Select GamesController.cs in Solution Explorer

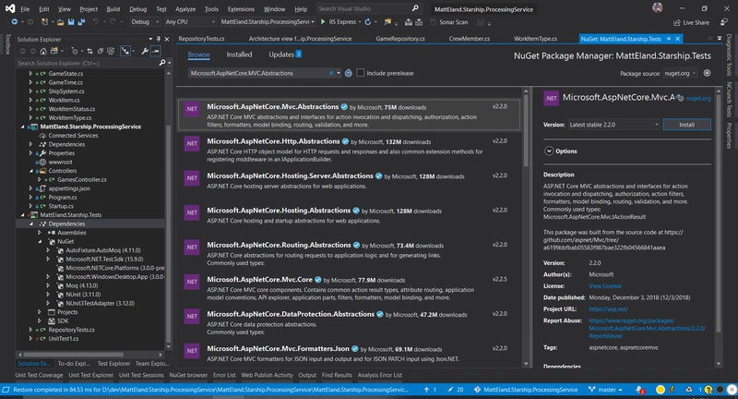click(82, 179)
